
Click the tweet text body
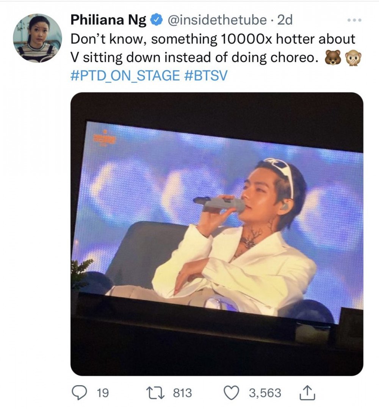click(213, 48)
